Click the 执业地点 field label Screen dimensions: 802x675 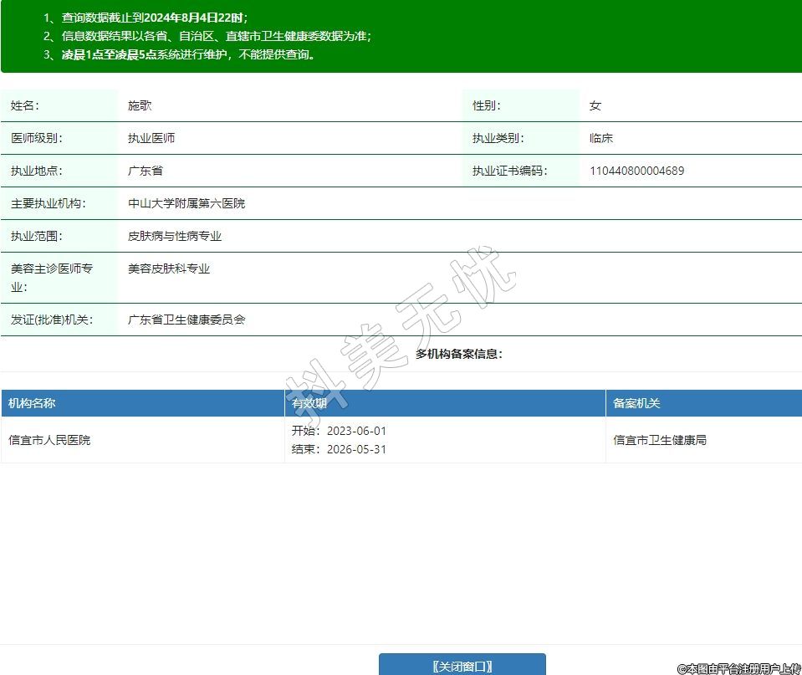[36, 171]
